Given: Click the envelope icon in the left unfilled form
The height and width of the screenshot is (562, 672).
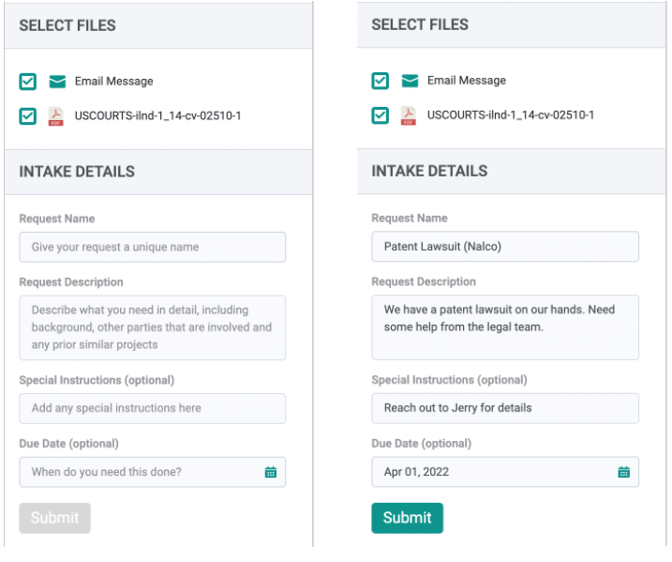Looking at the screenshot, I should coord(57,82).
